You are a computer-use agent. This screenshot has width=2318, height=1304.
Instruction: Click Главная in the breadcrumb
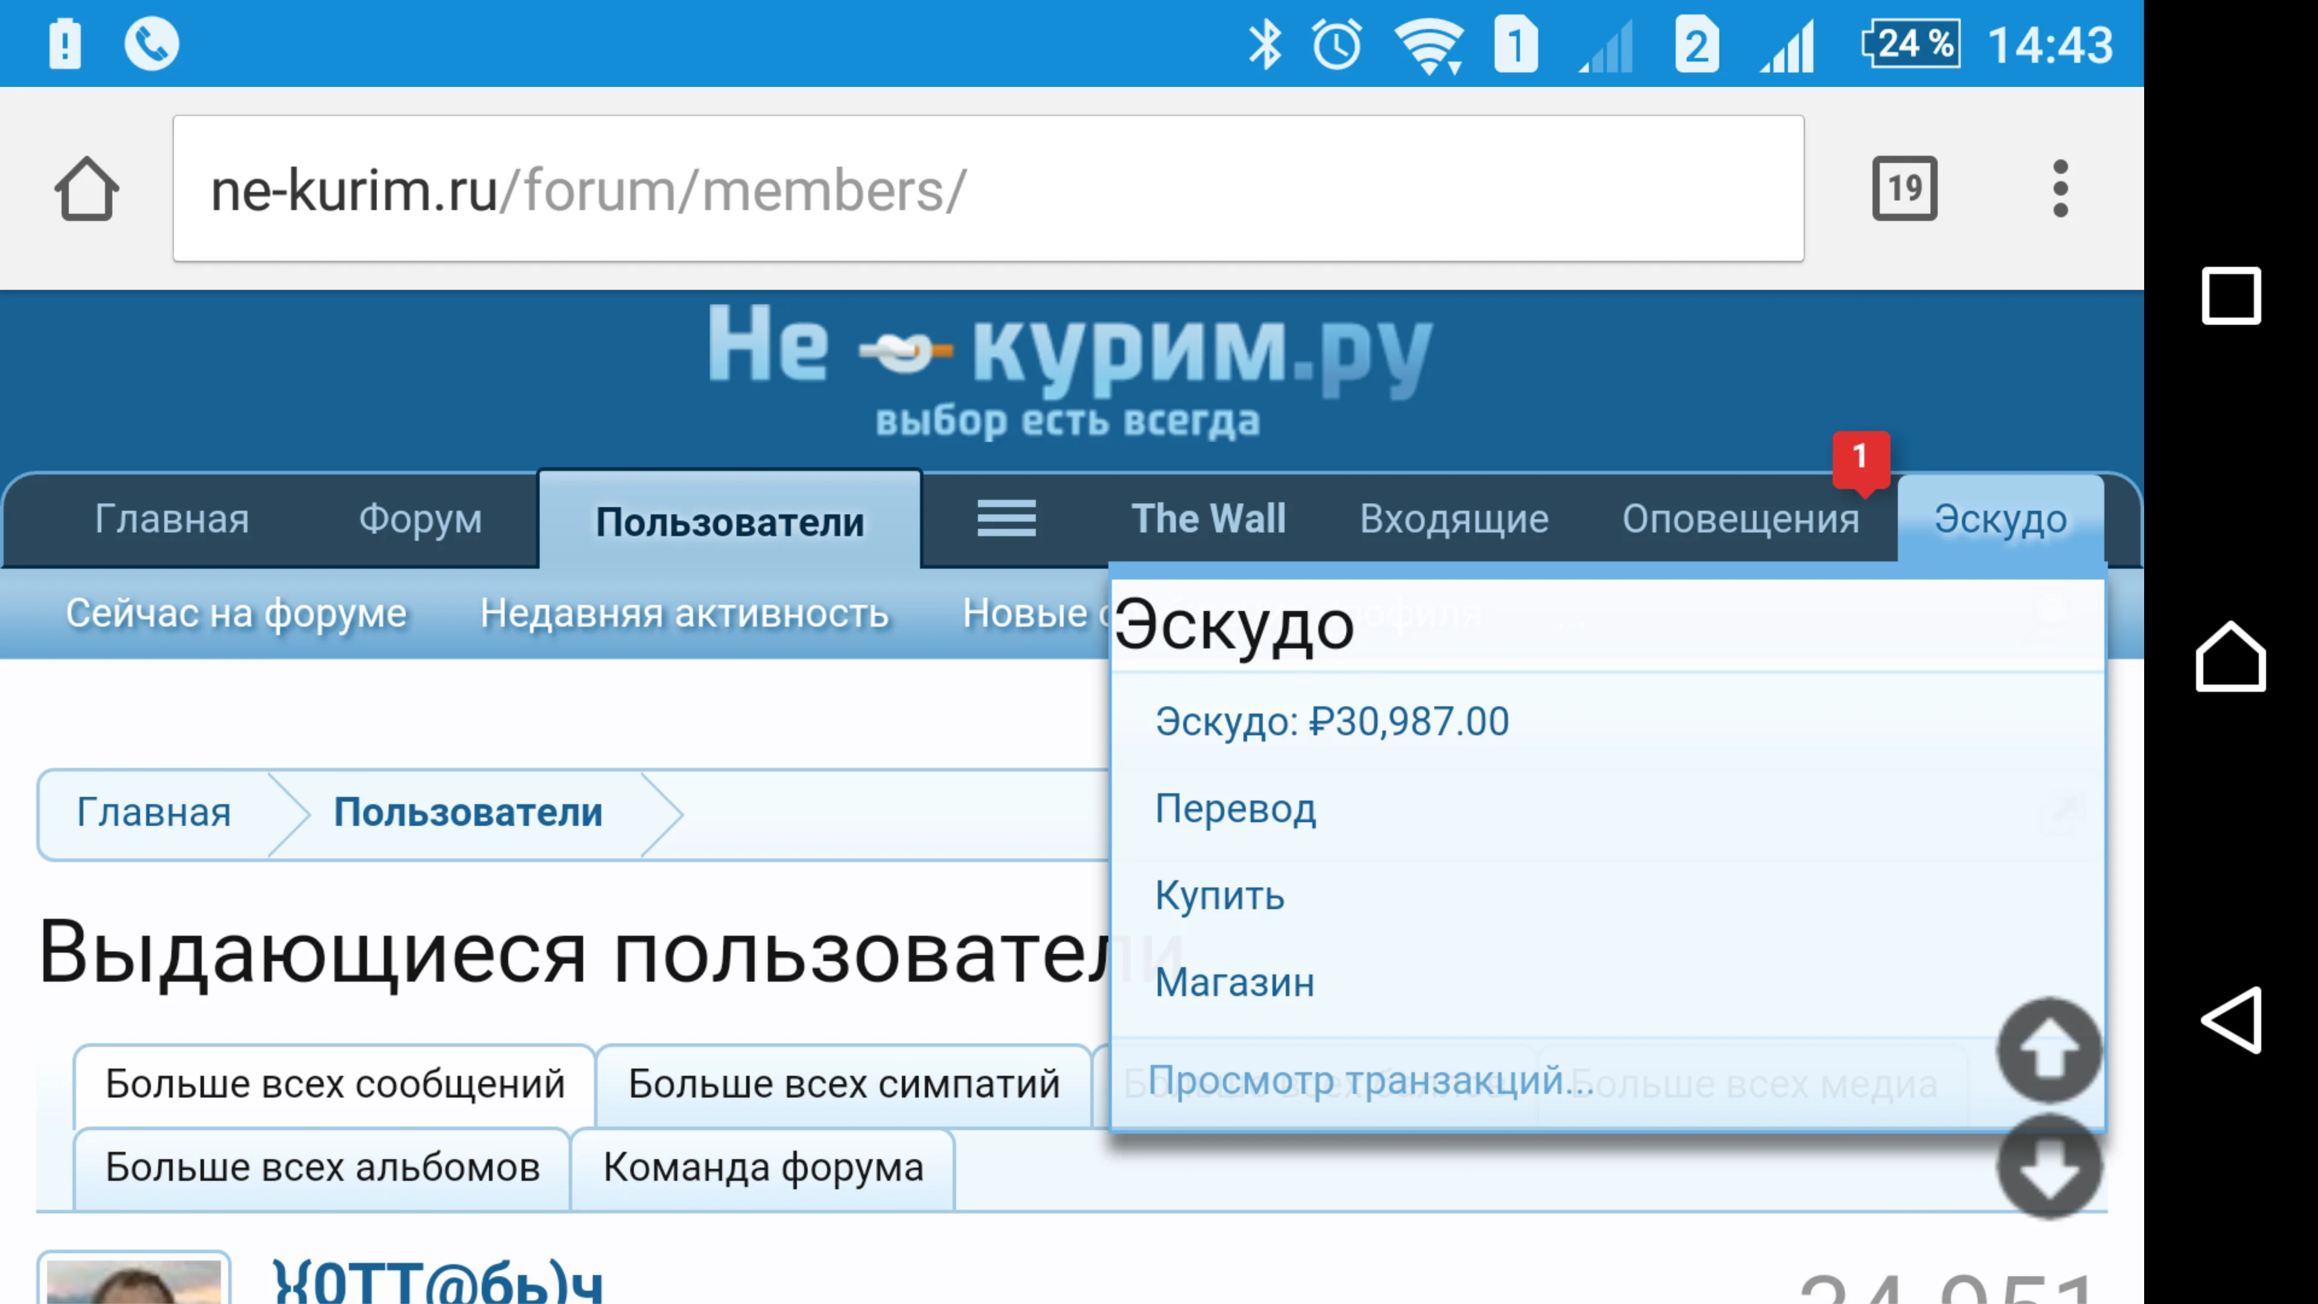pos(154,813)
